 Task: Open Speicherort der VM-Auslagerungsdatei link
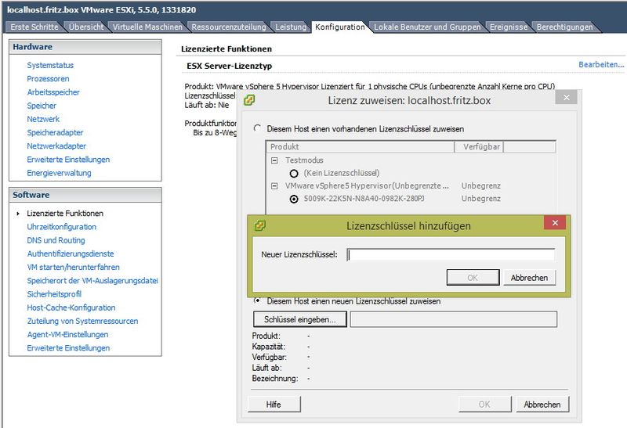[x=92, y=281]
